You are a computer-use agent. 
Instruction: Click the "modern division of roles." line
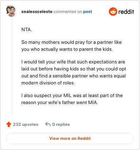pyautogui.click(x=48, y=83)
